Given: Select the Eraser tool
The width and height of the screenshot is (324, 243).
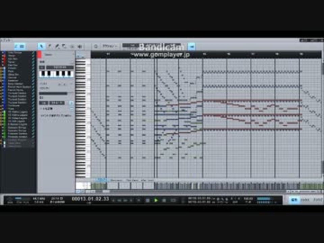Looking at the screenshot, I should click(64, 46).
